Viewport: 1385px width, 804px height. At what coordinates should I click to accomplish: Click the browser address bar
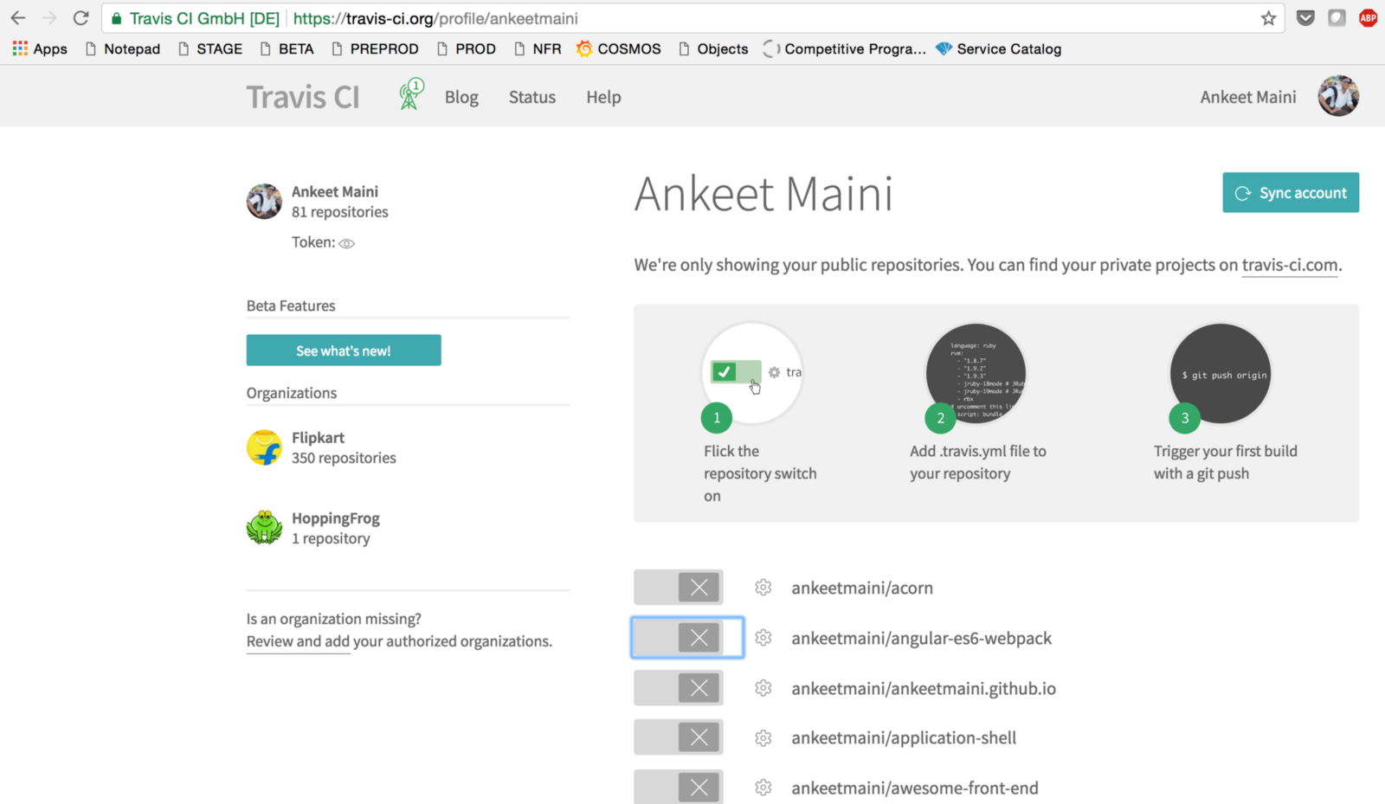point(692,18)
